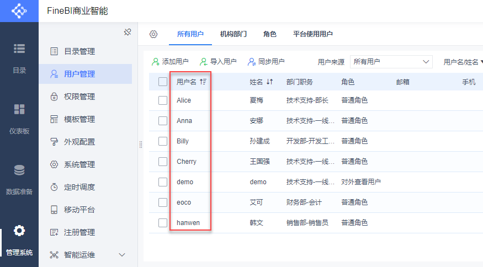Image resolution: width=483 pixels, height=267 pixels.
Task: Click the 管理系统 gear icon
Action: click(19, 231)
